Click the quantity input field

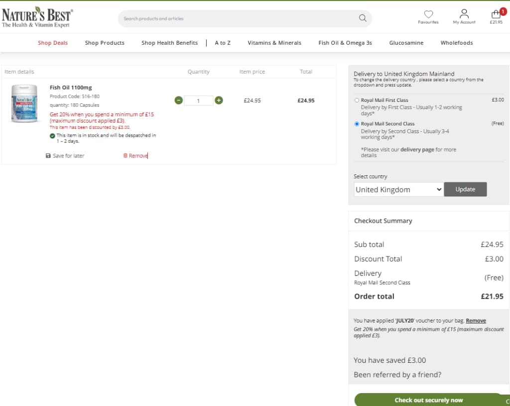pos(198,100)
